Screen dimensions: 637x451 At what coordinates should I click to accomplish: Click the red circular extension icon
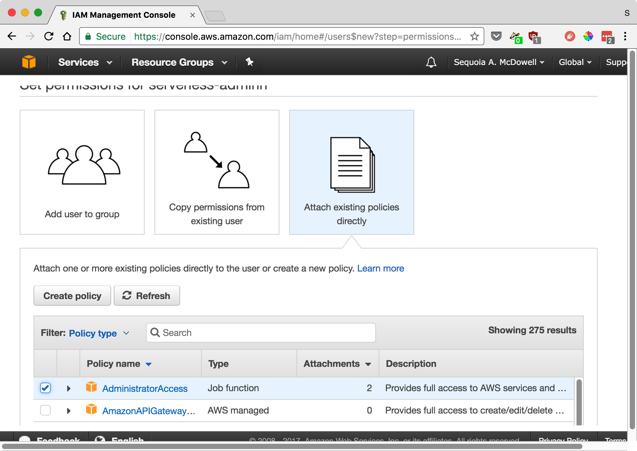click(x=570, y=36)
